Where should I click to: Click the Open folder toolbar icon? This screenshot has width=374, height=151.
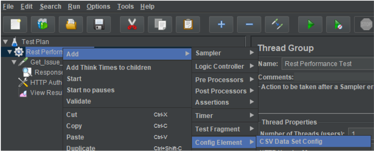click(x=71, y=24)
